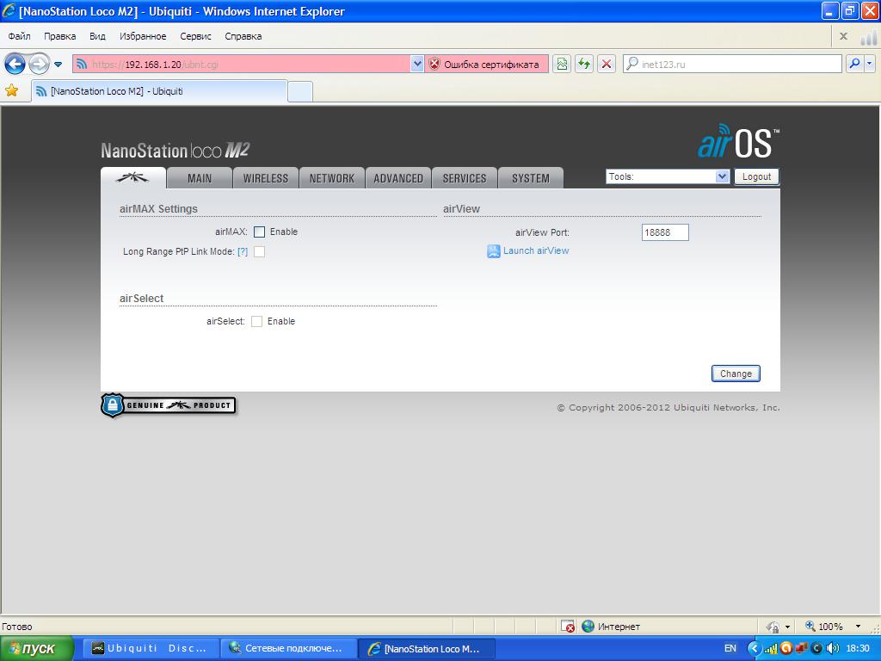The height and width of the screenshot is (661, 881).
Task: Click the search magnifier icon
Action: coord(854,64)
